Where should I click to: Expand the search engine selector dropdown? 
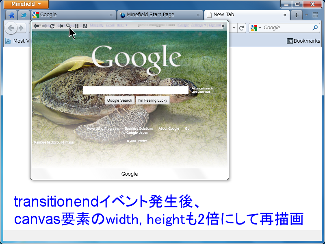[x=256, y=28]
